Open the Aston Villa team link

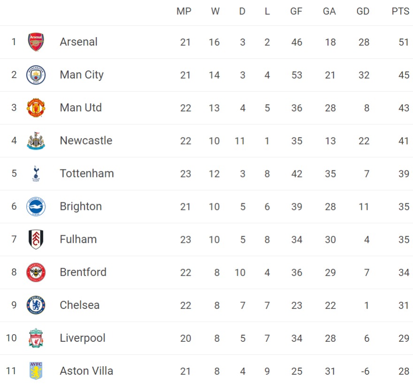(86, 371)
